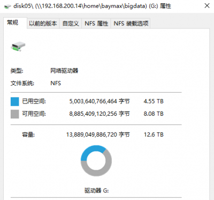This screenshot has height=200, width=214.
Task: Click the dialog title with the 192.168.200.14 path
Action: [x=93, y=6]
